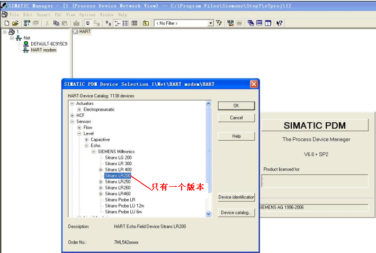
Task: Collapse the Net node in project tree
Action: [12, 38]
